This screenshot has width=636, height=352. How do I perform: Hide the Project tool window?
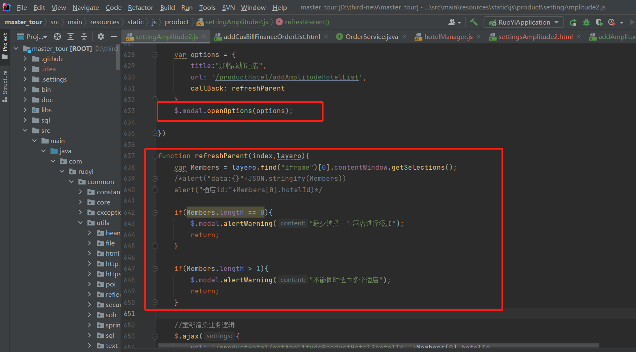(x=114, y=36)
